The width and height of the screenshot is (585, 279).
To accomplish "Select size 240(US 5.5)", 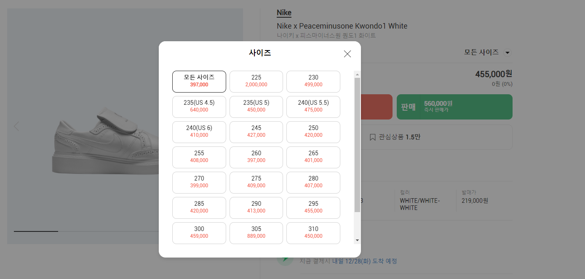I will [x=313, y=107].
